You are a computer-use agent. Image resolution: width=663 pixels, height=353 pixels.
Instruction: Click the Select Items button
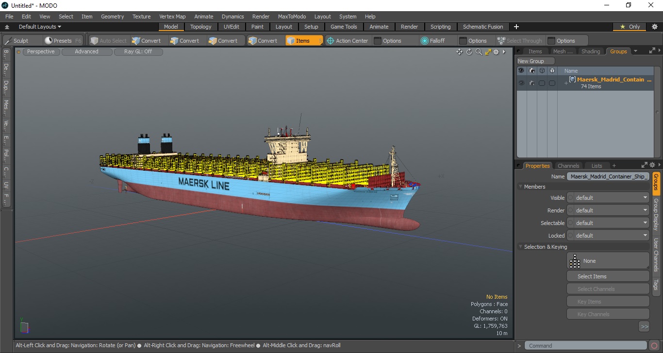608,276
